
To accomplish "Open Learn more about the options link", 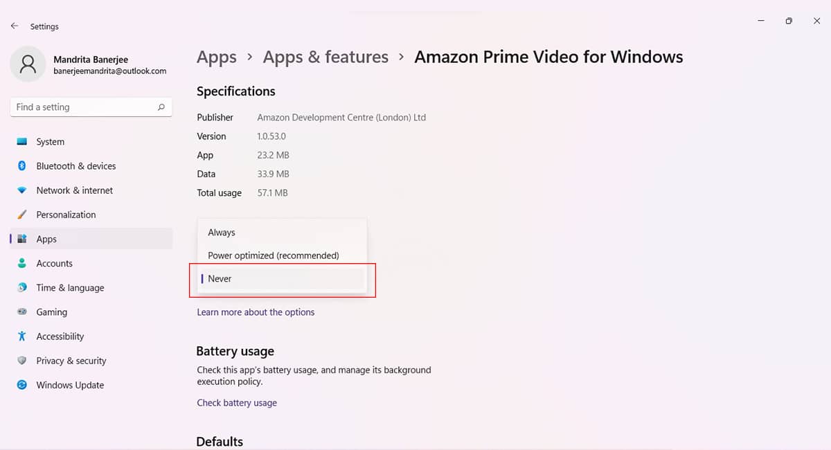I will click(256, 312).
